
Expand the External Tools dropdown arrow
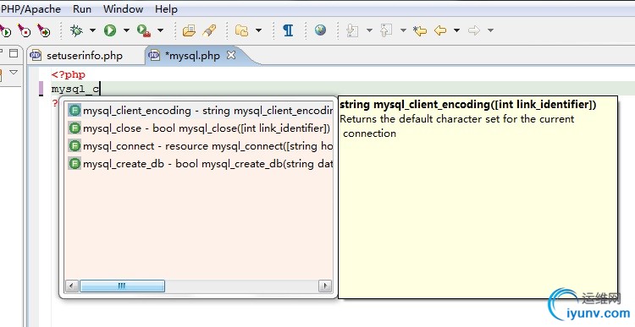tap(160, 30)
